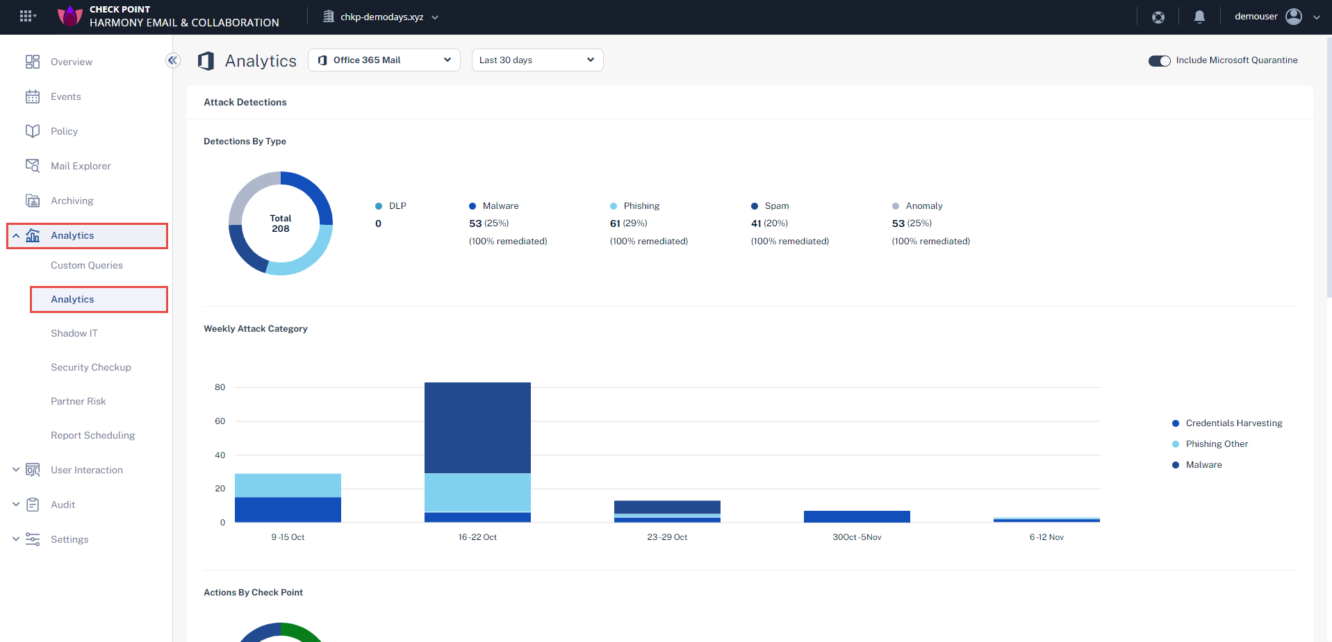This screenshot has height=642, width=1332.
Task: Open Partner Risk page
Action: tap(79, 401)
